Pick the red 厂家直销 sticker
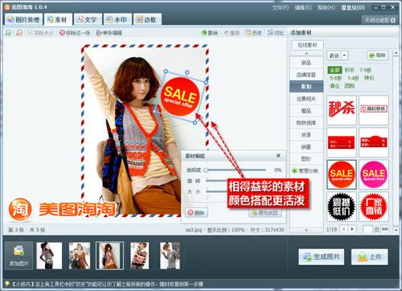The image size is (402, 291). 374,207
